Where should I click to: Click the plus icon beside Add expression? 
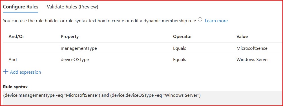coord(6,72)
